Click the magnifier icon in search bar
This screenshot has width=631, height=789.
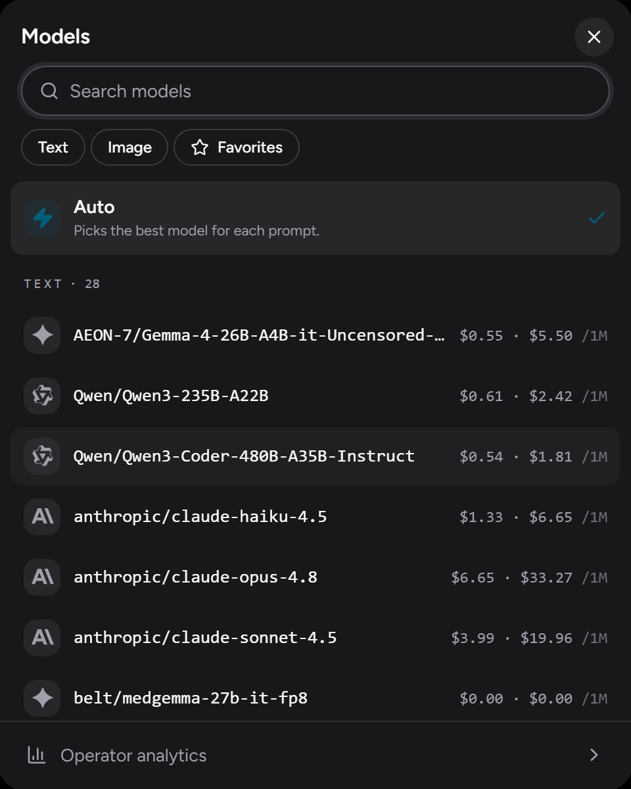(49, 91)
